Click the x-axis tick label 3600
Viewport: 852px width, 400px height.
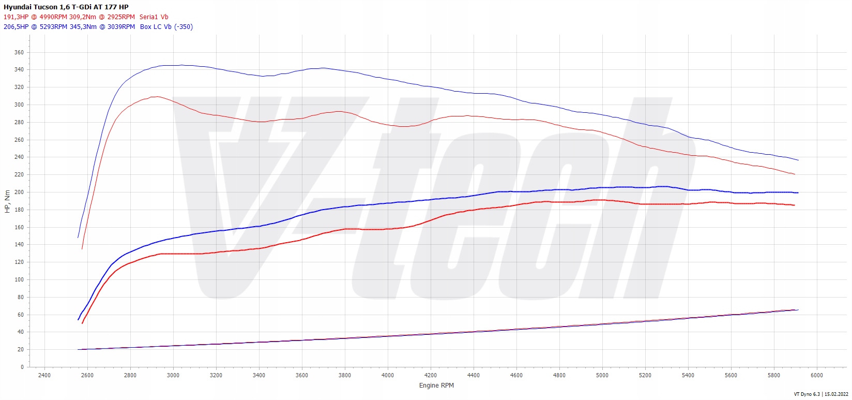(302, 375)
